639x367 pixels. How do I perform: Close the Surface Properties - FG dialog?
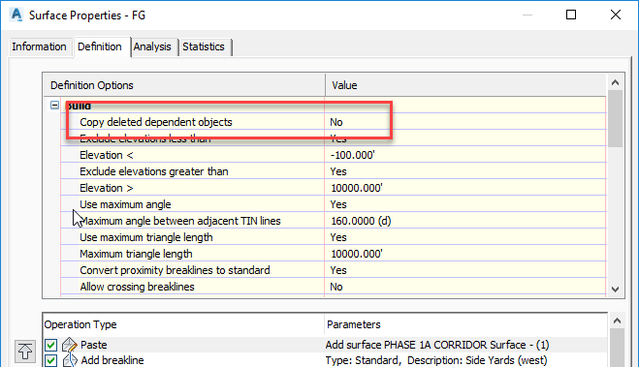pos(616,15)
